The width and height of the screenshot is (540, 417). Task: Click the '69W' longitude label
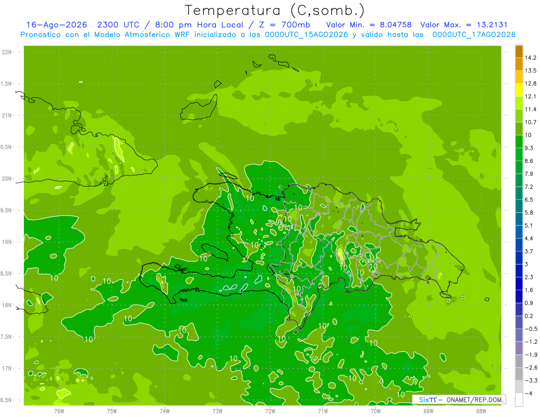(428, 411)
